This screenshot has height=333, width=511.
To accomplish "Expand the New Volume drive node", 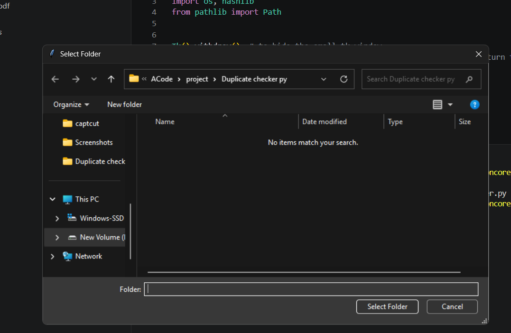I will tap(57, 238).
